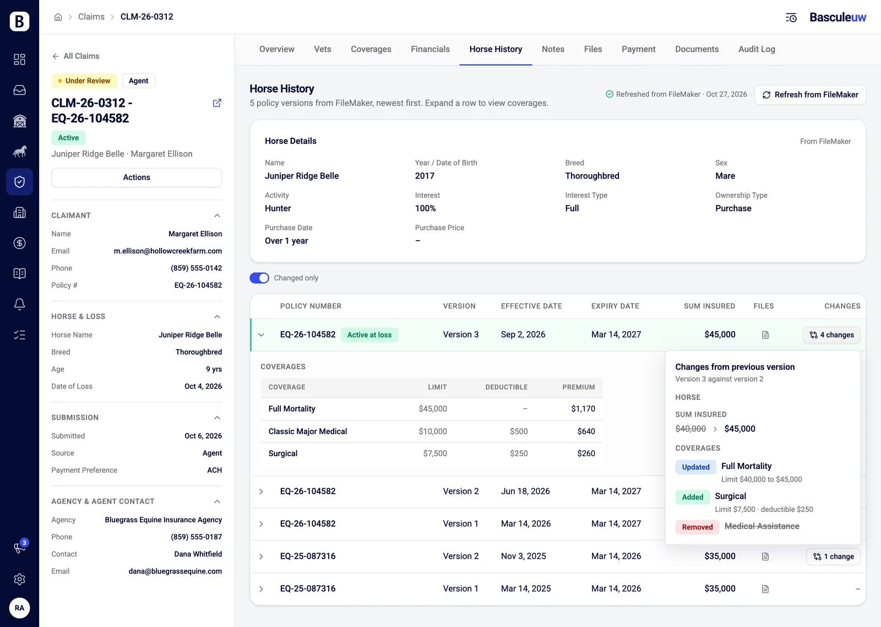Open the building agencies icon in sidebar
Image resolution: width=881 pixels, height=627 pixels.
pyautogui.click(x=19, y=213)
